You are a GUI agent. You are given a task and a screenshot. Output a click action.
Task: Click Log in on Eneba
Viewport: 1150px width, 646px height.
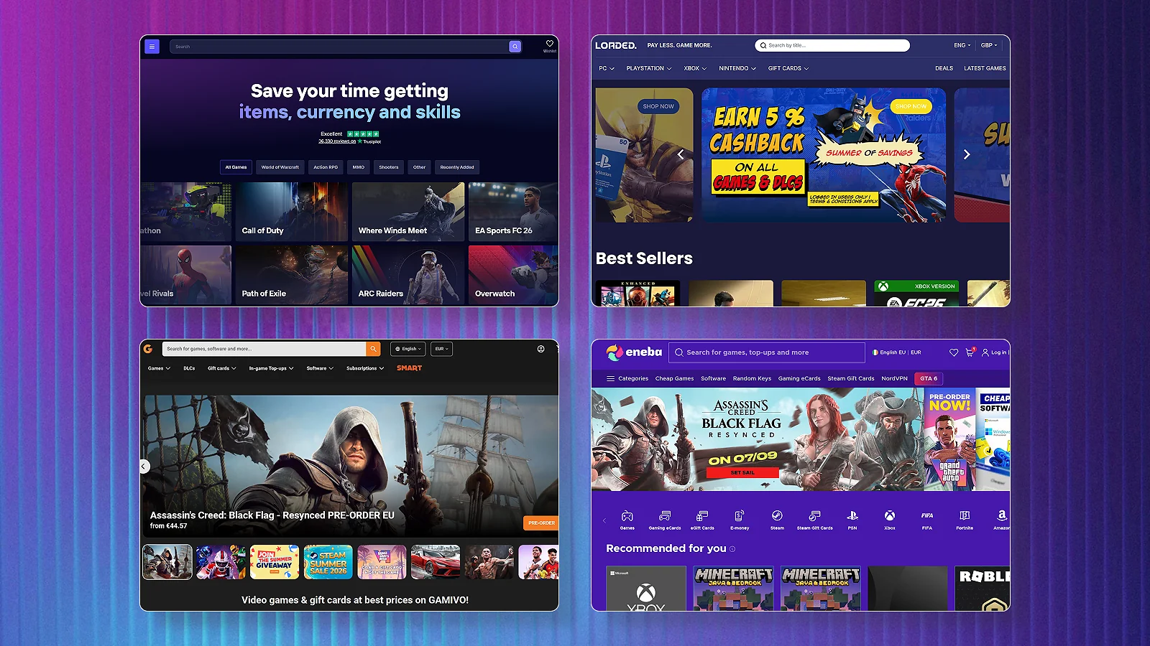tap(995, 352)
